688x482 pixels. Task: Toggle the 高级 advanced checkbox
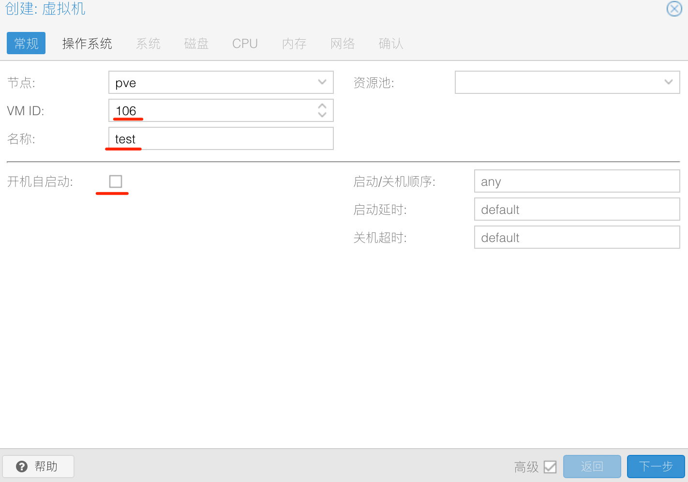point(550,467)
